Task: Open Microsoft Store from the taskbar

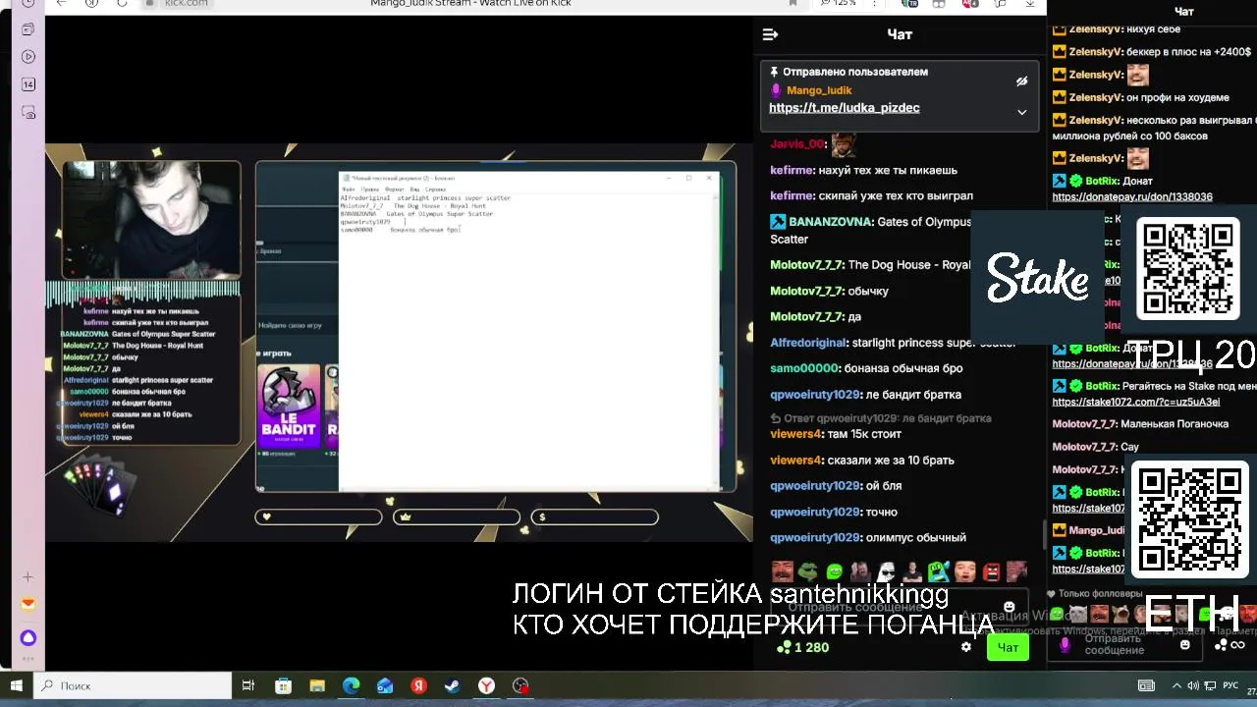Action: (x=283, y=685)
